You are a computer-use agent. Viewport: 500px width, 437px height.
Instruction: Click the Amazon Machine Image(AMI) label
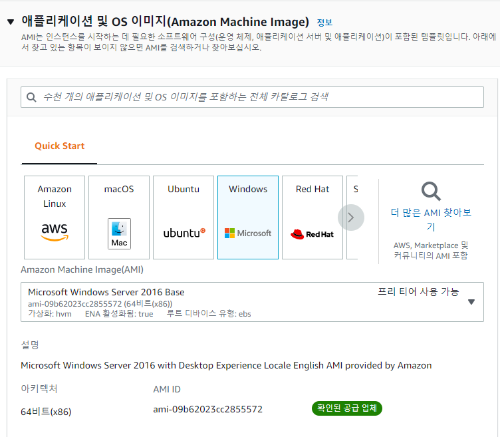point(82,269)
